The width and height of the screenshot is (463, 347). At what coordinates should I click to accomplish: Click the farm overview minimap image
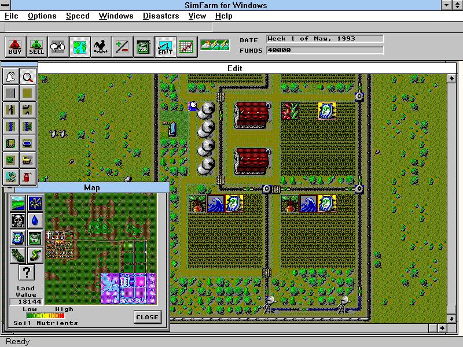click(x=101, y=249)
